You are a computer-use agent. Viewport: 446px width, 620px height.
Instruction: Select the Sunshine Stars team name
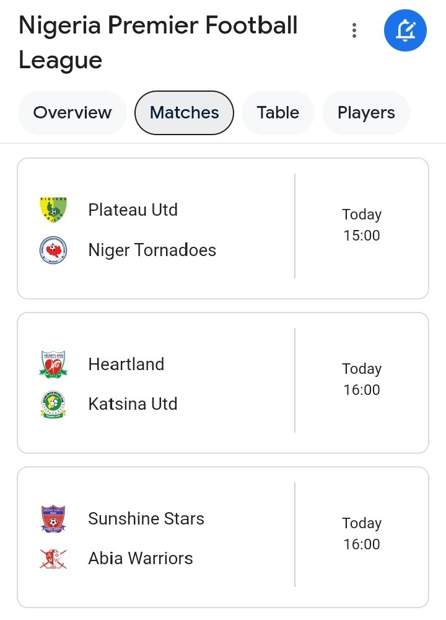click(146, 519)
